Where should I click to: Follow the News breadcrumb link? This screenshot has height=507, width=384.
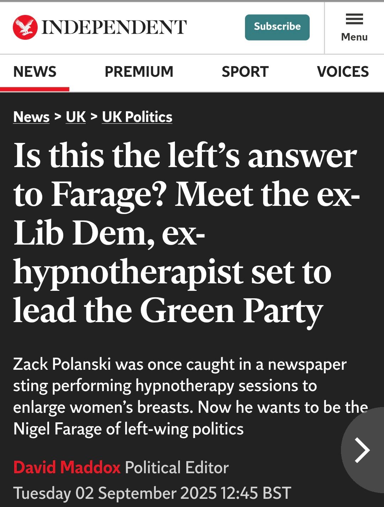(x=31, y=117)
